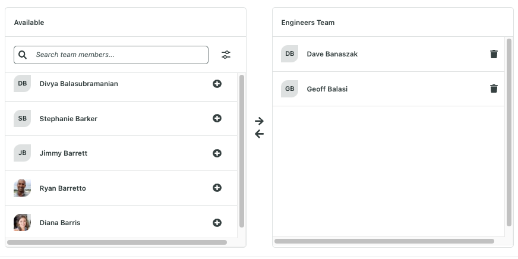This screenshot has width=518, height=259.
Task: Click the Available list horizontal scrollbar
Action: [x=117, y=242]
